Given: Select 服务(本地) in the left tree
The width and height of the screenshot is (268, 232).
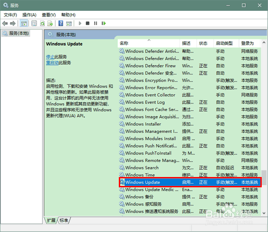Looking at the screenshot, I should tap(16, 33).
